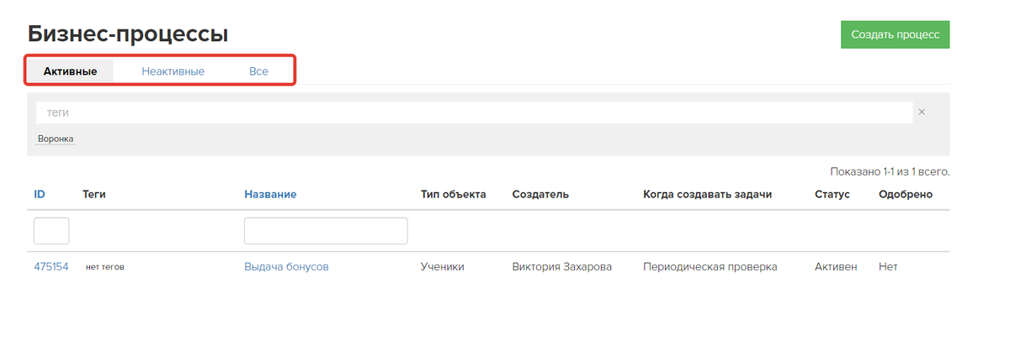Click the Статус column header

(x=832, y=194)
